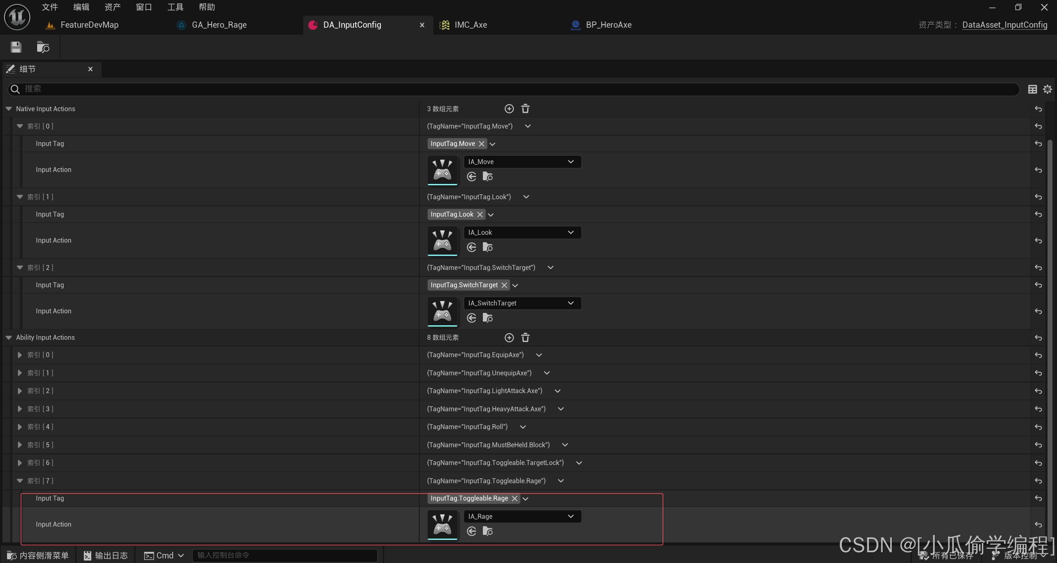The width and height of the screenshot is (1057, 563).
Task: Open the IA_SwitchTarget asset dropdown
Action: point(522,303)
